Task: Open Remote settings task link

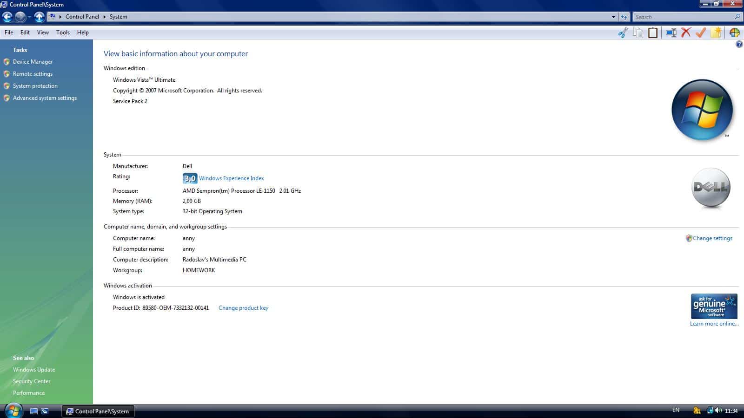Action: 33,74
